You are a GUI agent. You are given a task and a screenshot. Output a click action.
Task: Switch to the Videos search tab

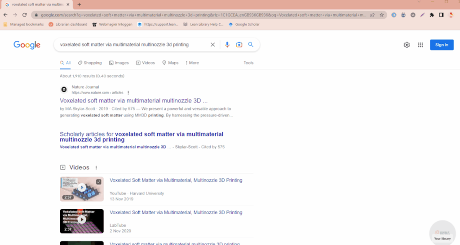(146, 63)
